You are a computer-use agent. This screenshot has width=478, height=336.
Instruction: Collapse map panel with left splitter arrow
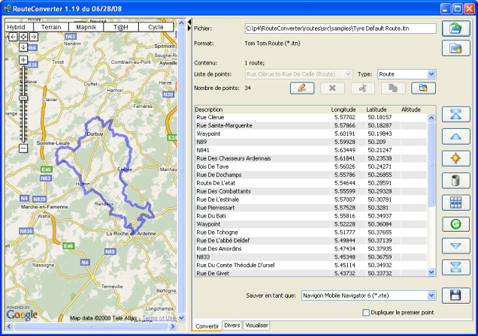pos(189,22)
